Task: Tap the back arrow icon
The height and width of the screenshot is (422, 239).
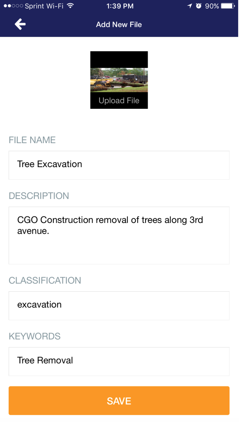Action: (x=20, y=24)
